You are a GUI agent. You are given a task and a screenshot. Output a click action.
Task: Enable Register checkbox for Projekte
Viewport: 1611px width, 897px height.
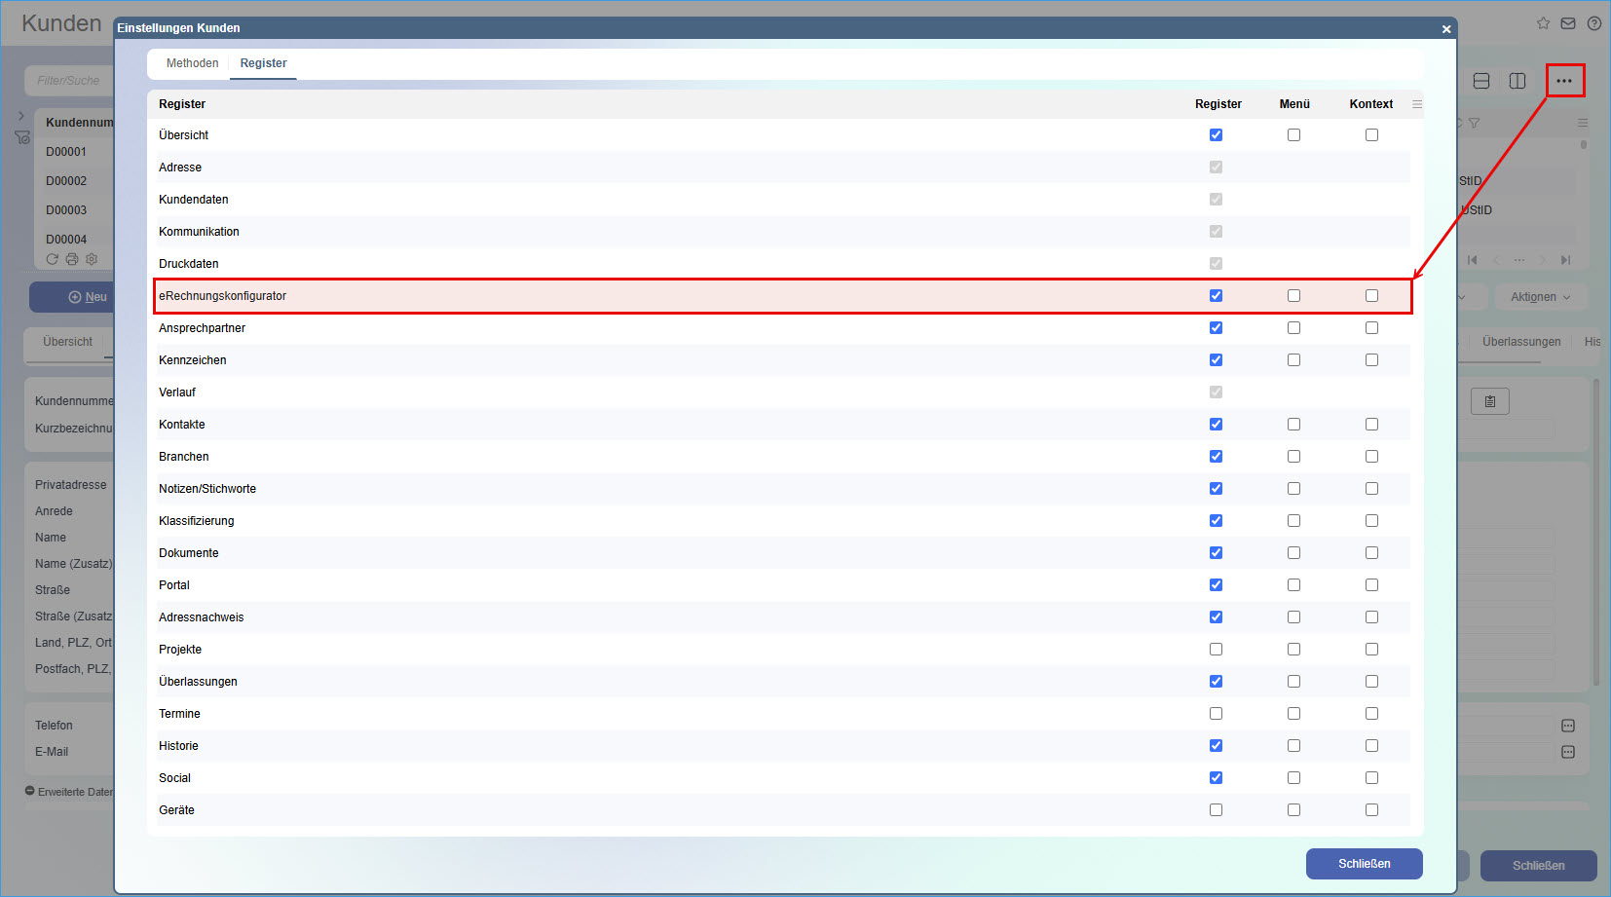pos(1216,650)
